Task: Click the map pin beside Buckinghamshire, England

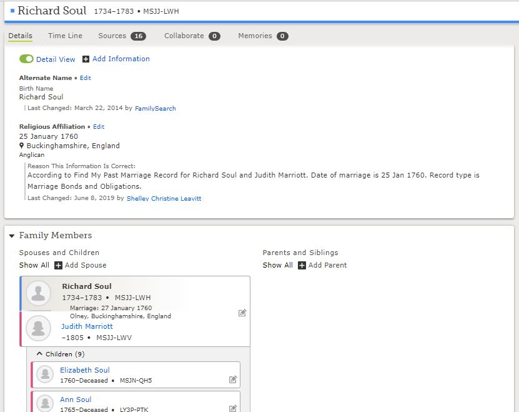Action: coord(21,146)
